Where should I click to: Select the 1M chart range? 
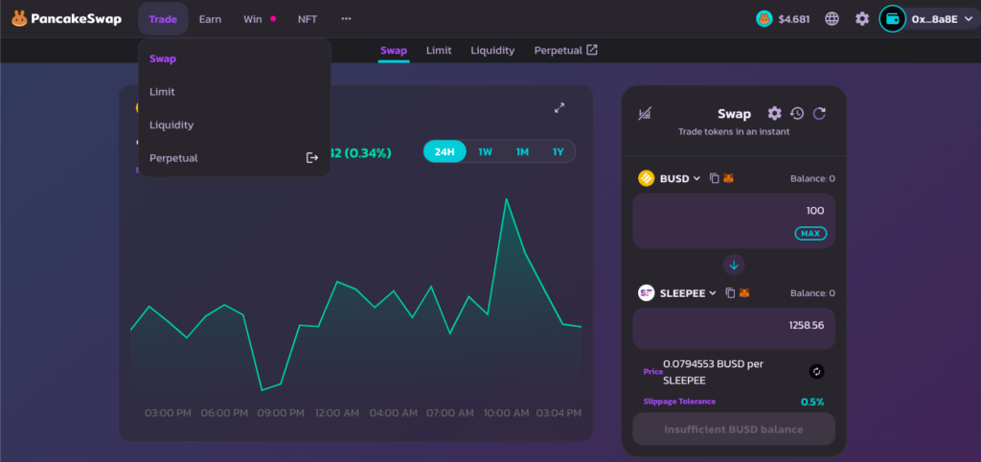pos(522,151)
